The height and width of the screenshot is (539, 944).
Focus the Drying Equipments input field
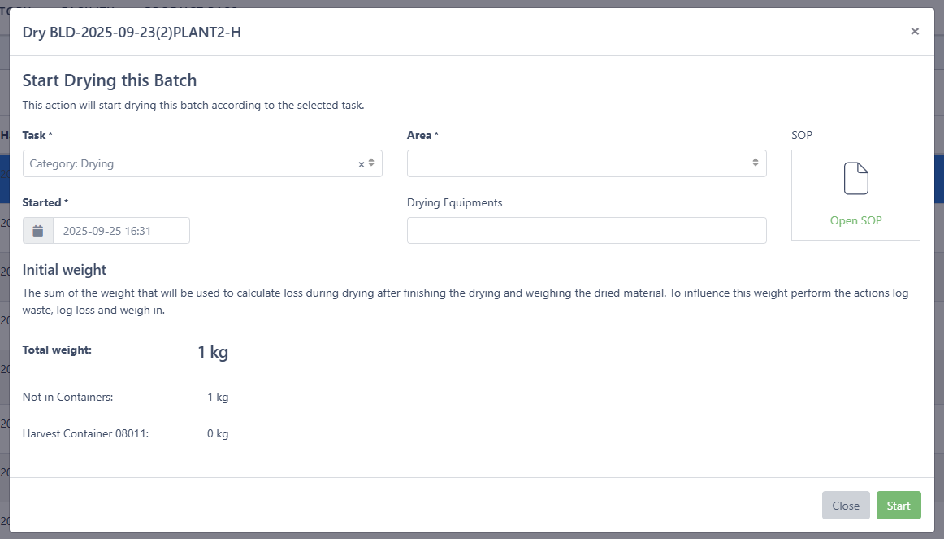pos(586,231)
